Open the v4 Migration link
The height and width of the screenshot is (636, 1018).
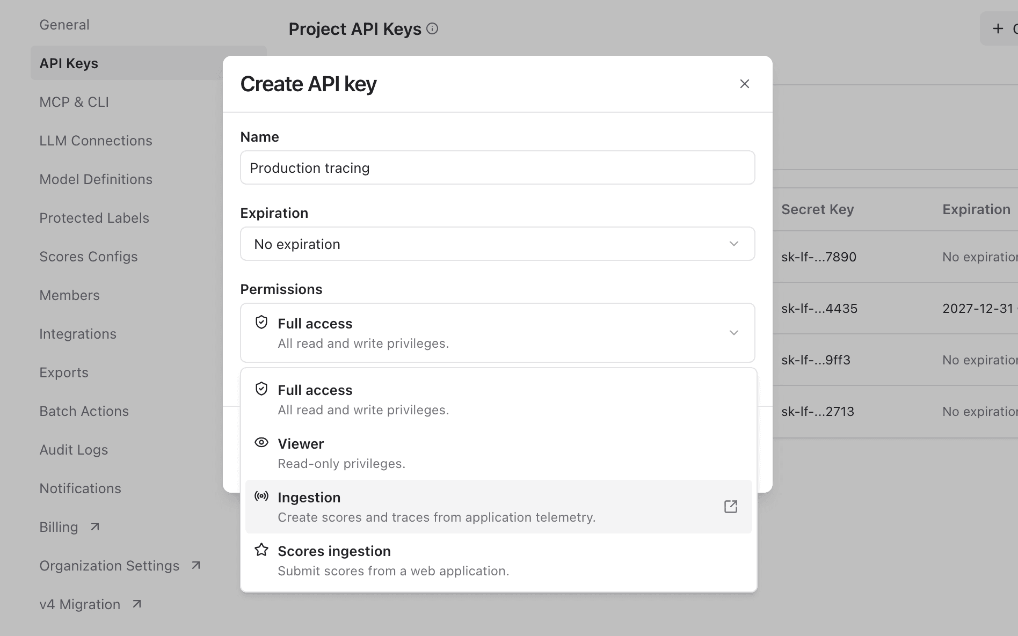(x=79, y=604)
